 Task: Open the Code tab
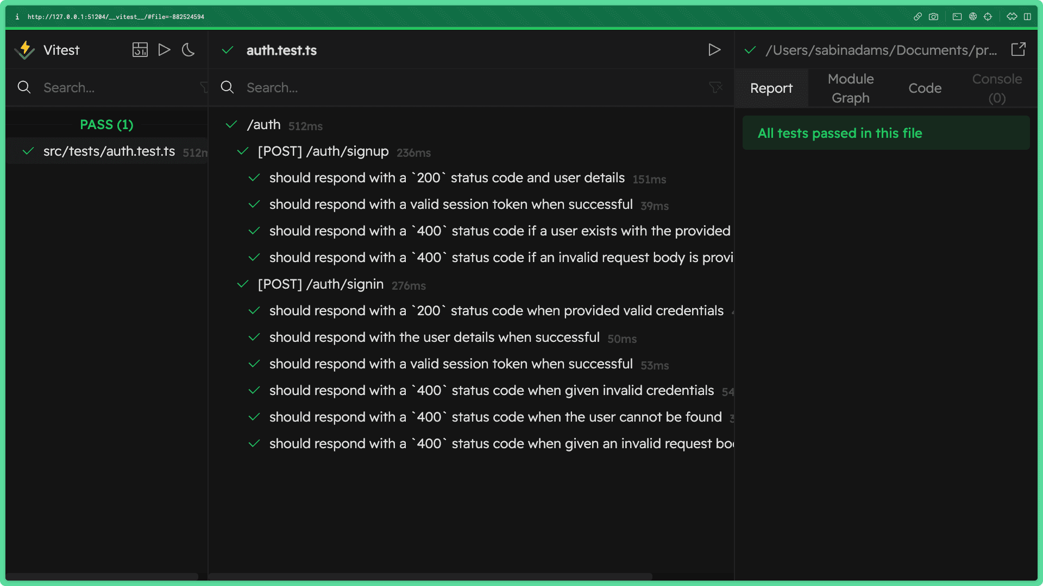tap(925, 88)
